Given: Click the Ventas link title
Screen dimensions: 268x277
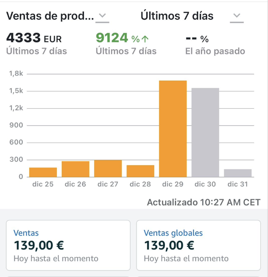Looking at the screenshot, I should tap(26, 233).
